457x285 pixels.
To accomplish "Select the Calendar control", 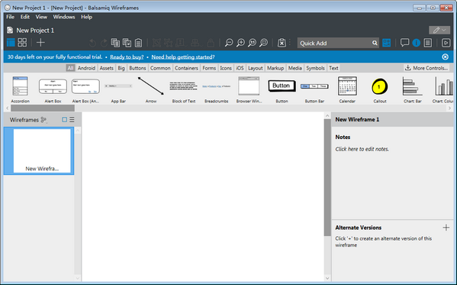I will point(347,89).
